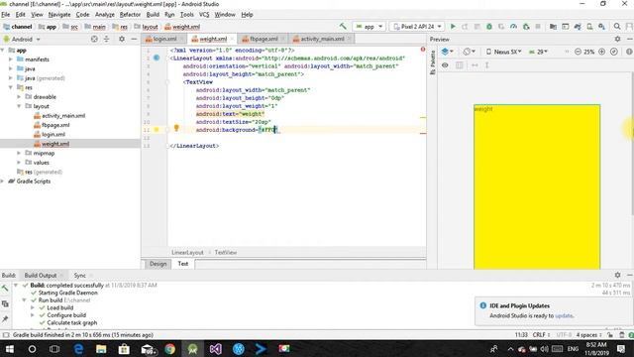Open the Analyze menu
Screen dimensions: 634x357
pyautogui.click(x=104, y=14)
